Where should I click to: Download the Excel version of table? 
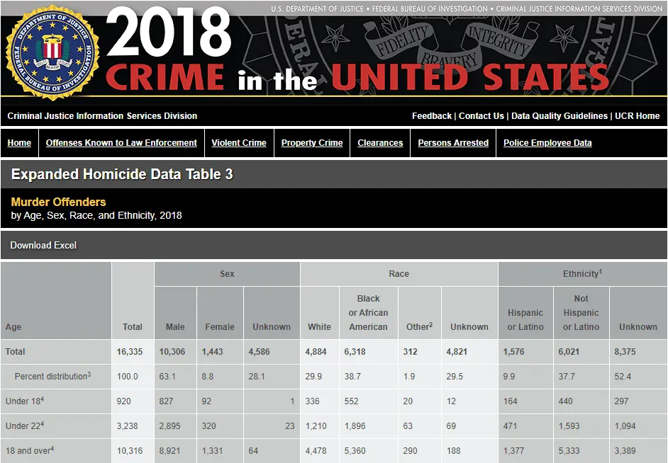(x=43, y=246)
